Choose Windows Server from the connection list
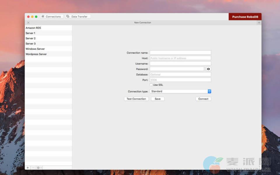 click(35, 49)
